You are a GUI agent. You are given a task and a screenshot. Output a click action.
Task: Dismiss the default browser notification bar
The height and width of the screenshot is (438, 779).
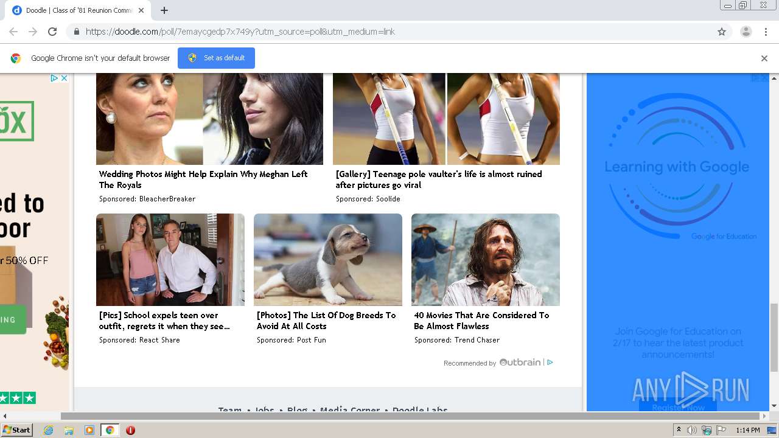click(x=764, y=58)
